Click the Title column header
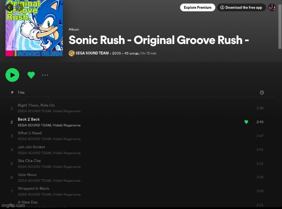The image size is (282, 209). click(x=21, y=93)
